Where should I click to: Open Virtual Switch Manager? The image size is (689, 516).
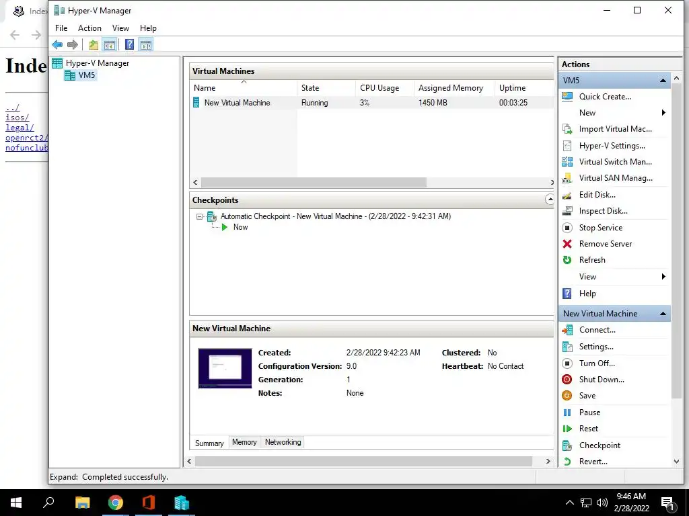click(x=615, y=161)
